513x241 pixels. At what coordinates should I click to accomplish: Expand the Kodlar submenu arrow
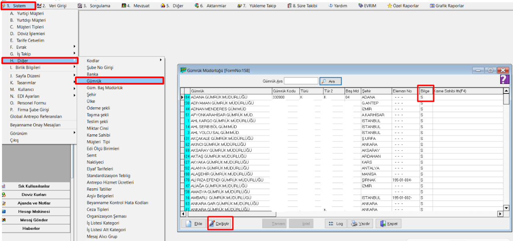pos(161,60)
